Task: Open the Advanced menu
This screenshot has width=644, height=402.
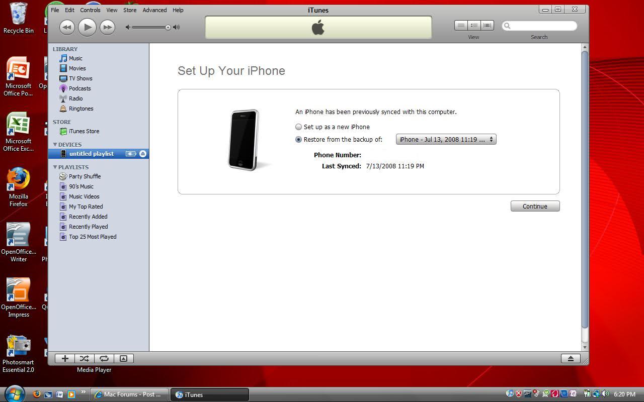Action: click(154, 10)
